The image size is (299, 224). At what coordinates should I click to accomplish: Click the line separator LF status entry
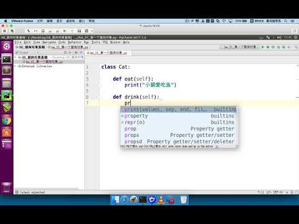pos(269,192)
